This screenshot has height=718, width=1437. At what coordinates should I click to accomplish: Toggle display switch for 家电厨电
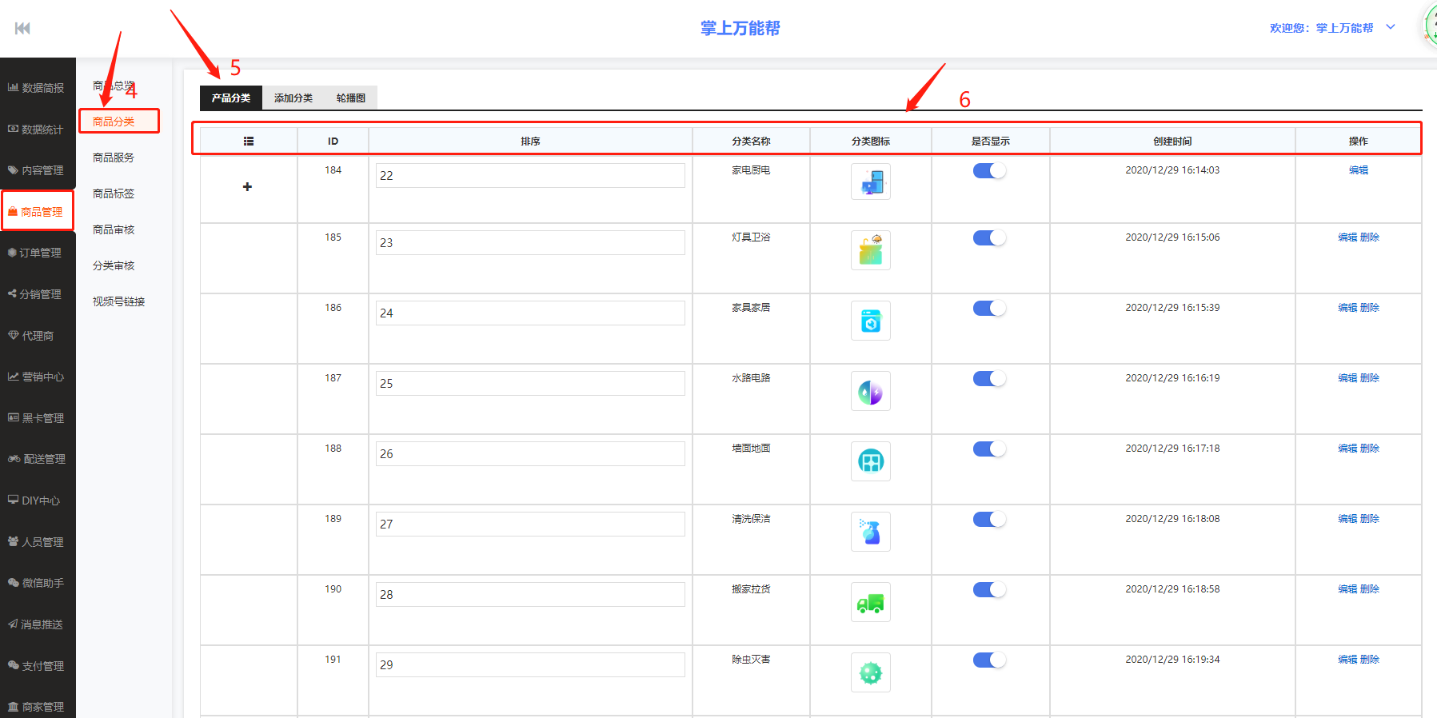989,171
